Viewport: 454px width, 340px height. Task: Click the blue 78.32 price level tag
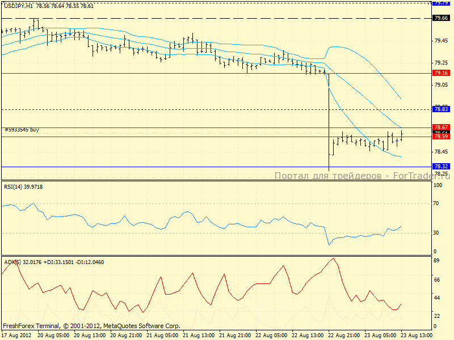pyautogui.click(x=441, y=167)
